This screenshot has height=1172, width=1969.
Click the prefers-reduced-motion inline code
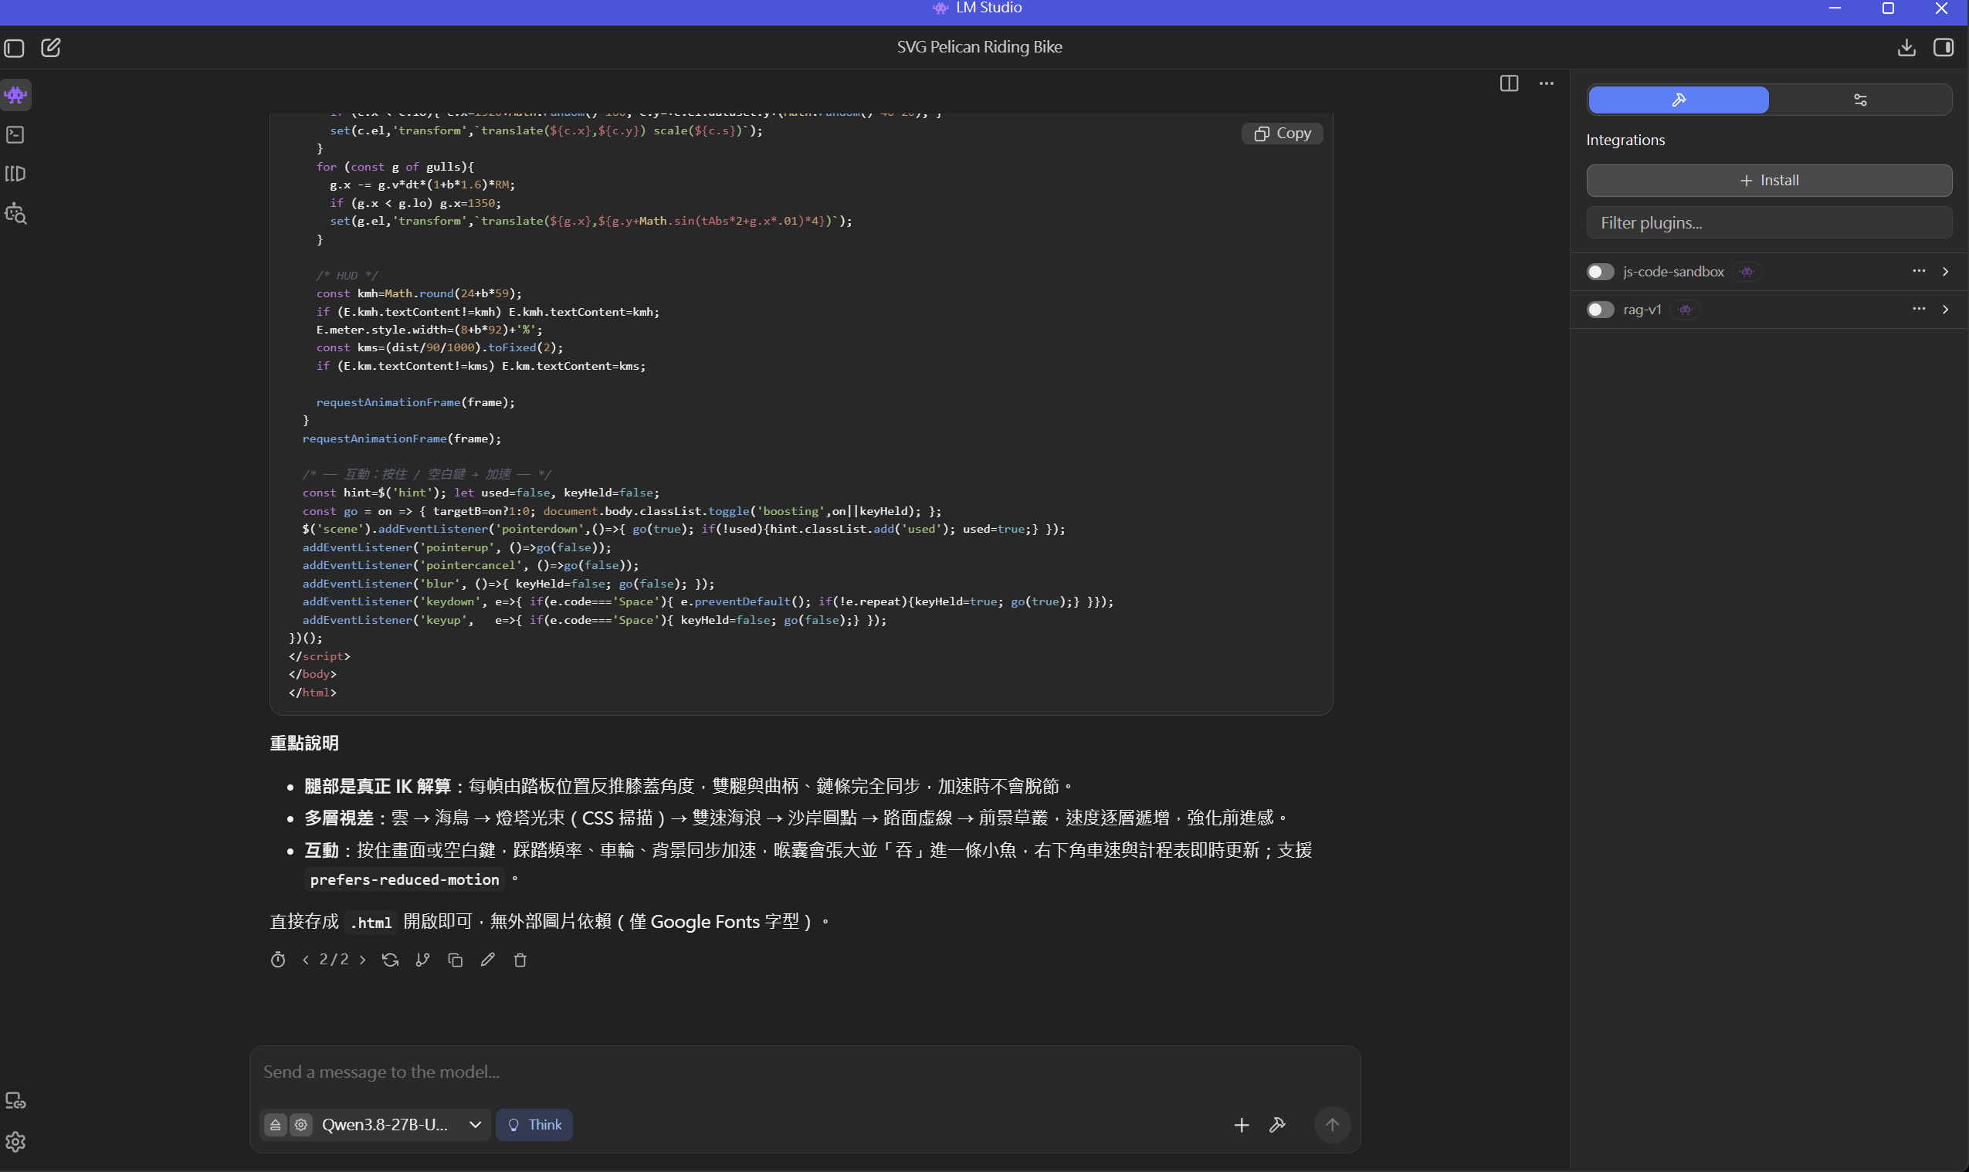tap(405, 880)
